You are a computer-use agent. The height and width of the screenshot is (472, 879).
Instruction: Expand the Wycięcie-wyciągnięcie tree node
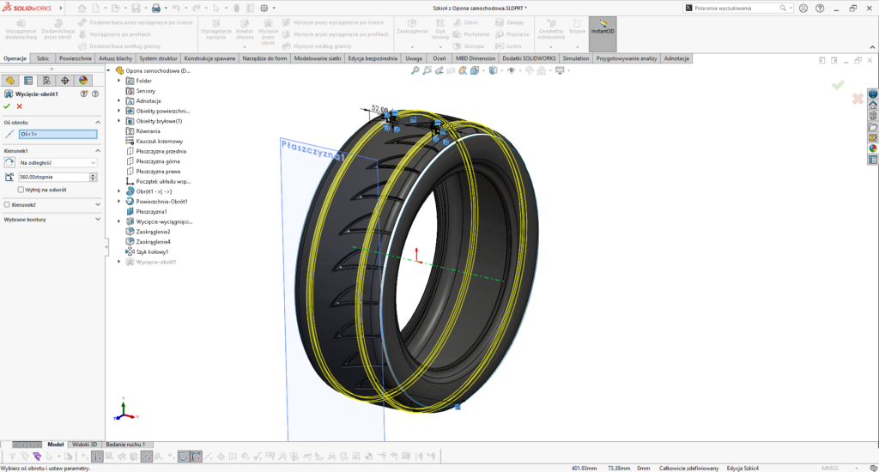[118, 221]
